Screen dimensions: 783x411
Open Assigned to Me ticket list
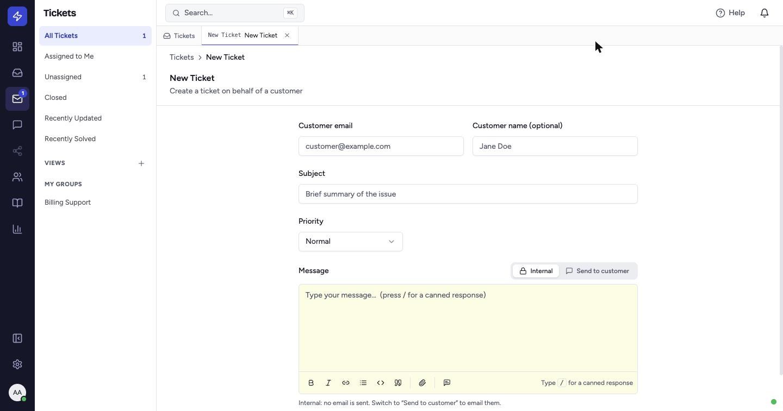95,56
